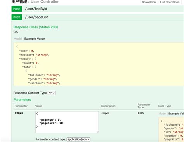Click the response example JSON code block
Screen dimensions: 184x142
[99, 64]
